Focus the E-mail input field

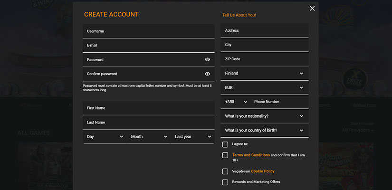[148, 46]
